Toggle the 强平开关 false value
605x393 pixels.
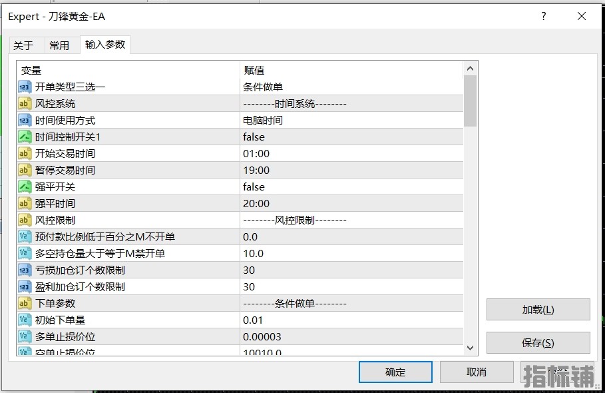tap(254, 187)
